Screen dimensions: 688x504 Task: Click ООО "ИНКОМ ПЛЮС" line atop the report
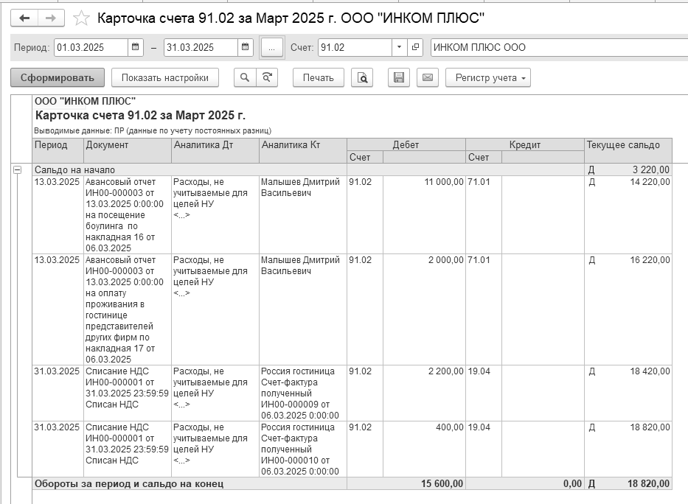pyautogui.click(x=85, y=101)
